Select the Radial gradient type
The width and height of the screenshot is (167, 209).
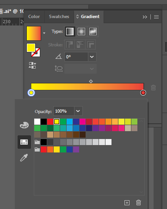81,32
